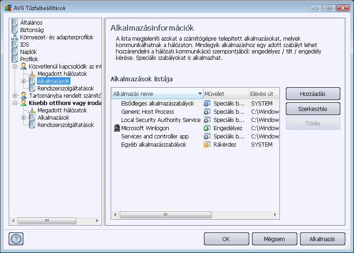Click the network icon beside Környezet- és adapterprofilok
Screen dimensions: 354x253
15,37
